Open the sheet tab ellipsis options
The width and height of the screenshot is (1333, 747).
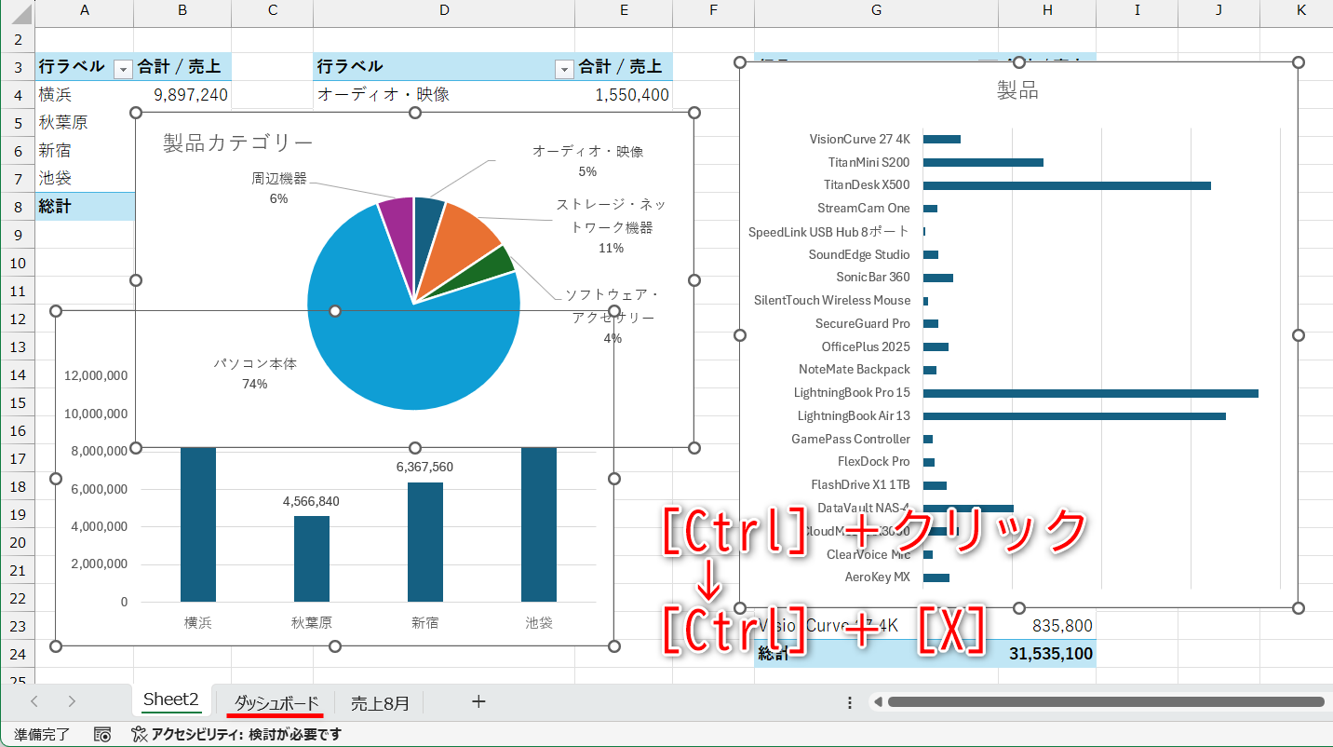pyautogui.click(x=848, y=702)
